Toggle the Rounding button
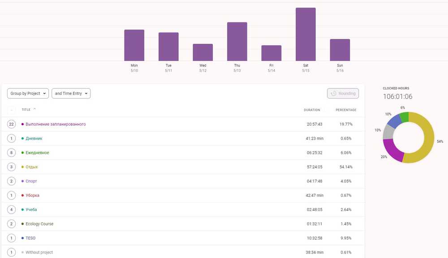 point(343,93)
